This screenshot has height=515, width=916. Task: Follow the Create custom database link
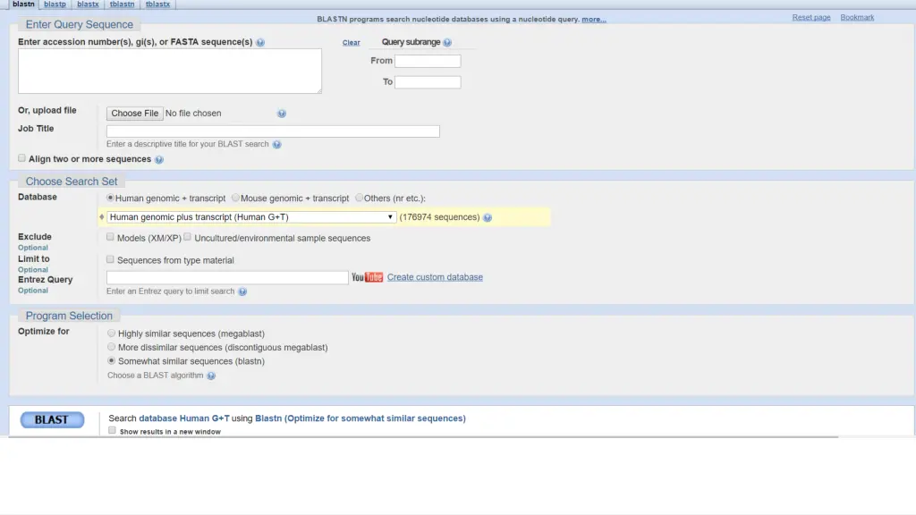435,277
